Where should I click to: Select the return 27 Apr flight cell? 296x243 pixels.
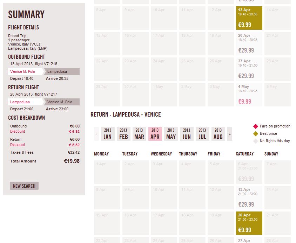(x=249, y=240)
